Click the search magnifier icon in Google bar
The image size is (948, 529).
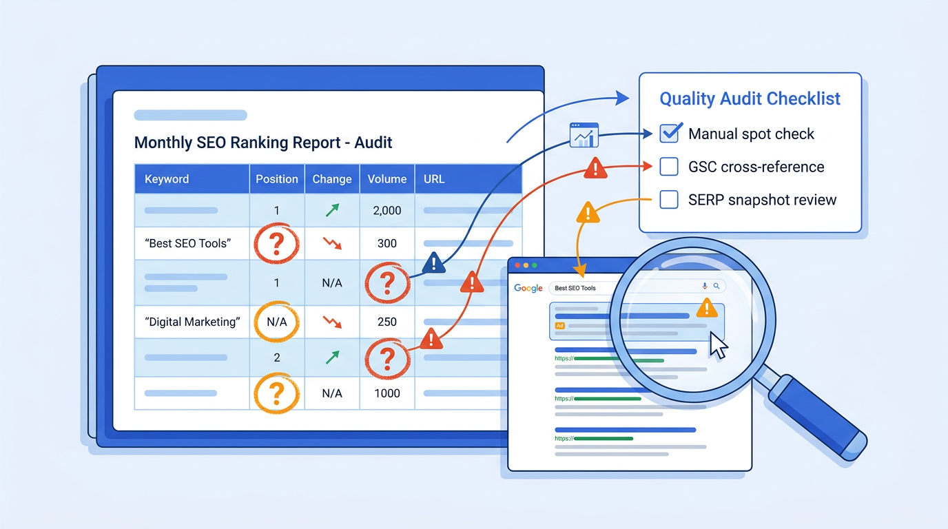click(717, 286)
